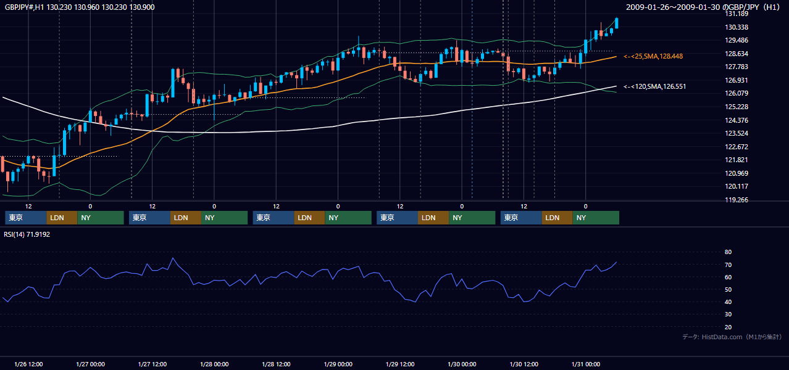Click price axis label 130.338

click(737, 27)
